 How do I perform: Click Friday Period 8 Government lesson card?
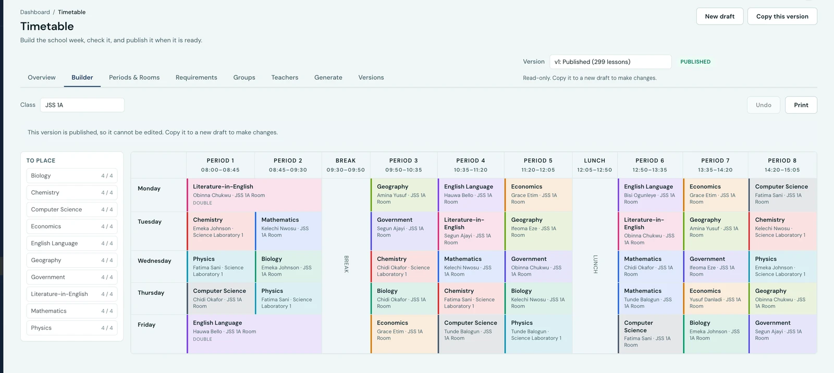click(x=783, y=334)
